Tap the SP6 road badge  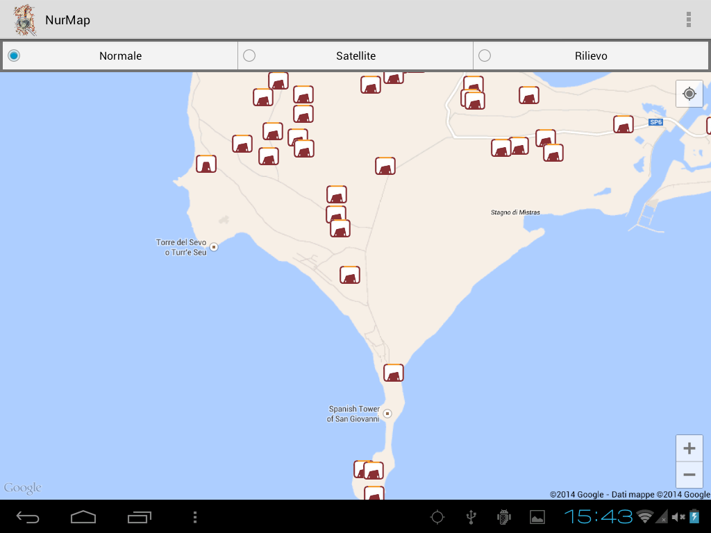[x=655, y=122]
